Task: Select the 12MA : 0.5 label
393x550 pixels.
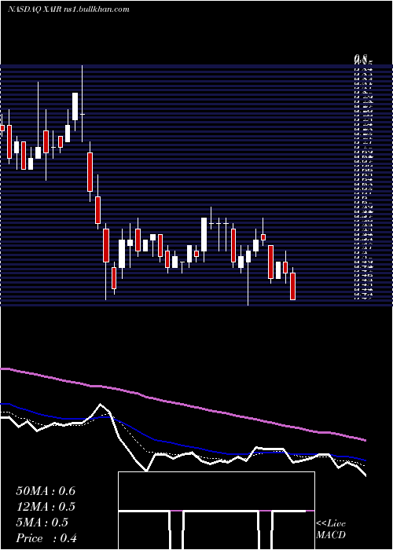Action: 46,507
